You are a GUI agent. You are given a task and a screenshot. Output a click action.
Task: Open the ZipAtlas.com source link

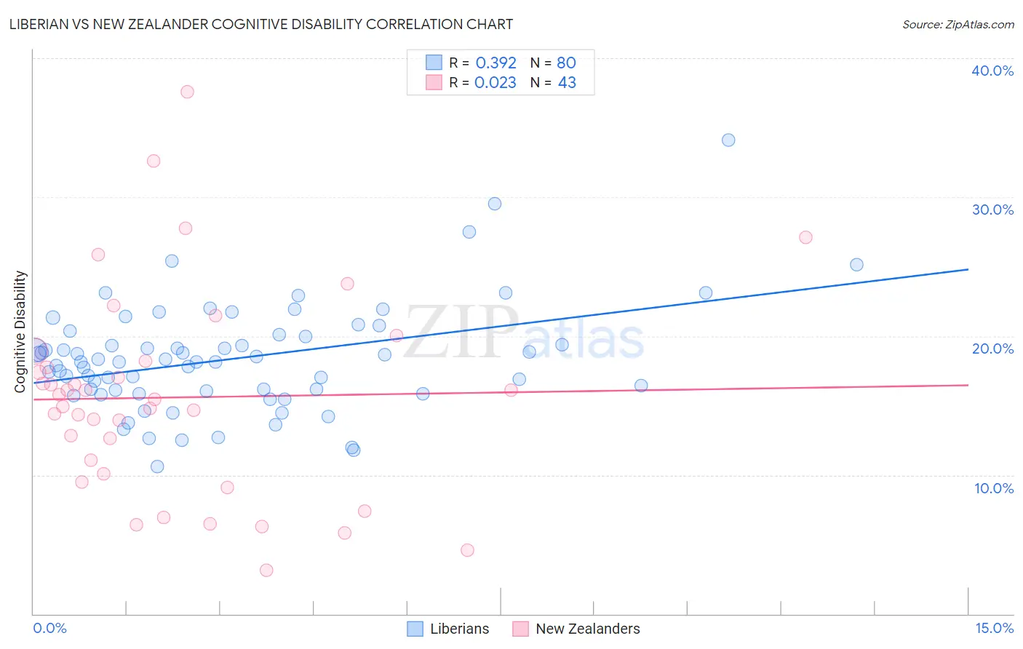(958, 24)
